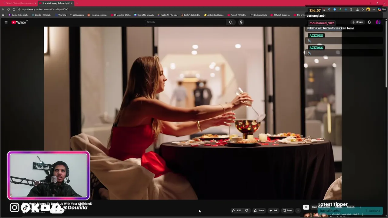
Task: Select the couples filter chip
Action: pyautogui.click(x=338, y=207)
